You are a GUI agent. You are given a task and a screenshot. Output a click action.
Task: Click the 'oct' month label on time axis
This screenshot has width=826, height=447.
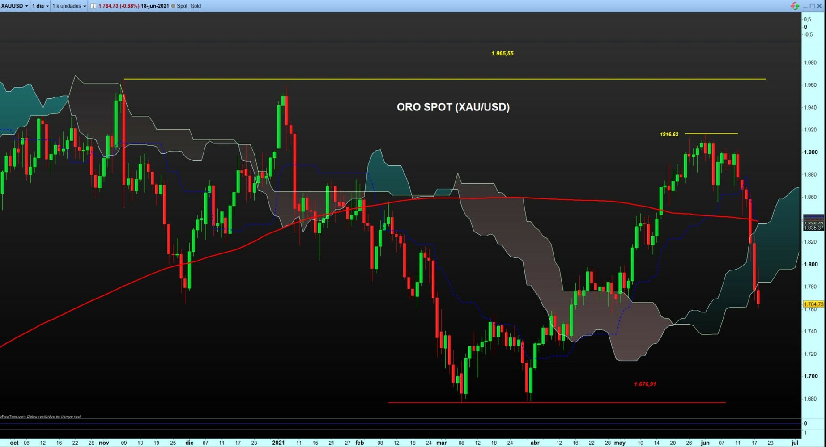click(14, 443)
